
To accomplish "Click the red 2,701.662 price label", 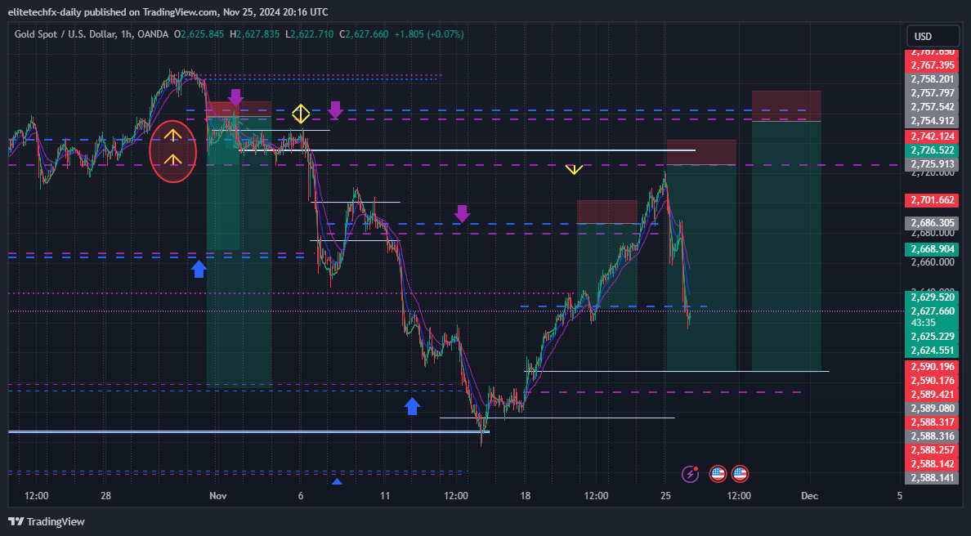I will tap(932, 200).
